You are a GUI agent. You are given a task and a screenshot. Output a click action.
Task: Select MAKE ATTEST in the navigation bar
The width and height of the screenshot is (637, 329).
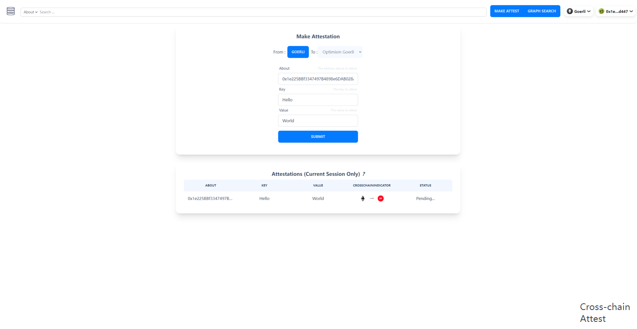pos(506,11)
